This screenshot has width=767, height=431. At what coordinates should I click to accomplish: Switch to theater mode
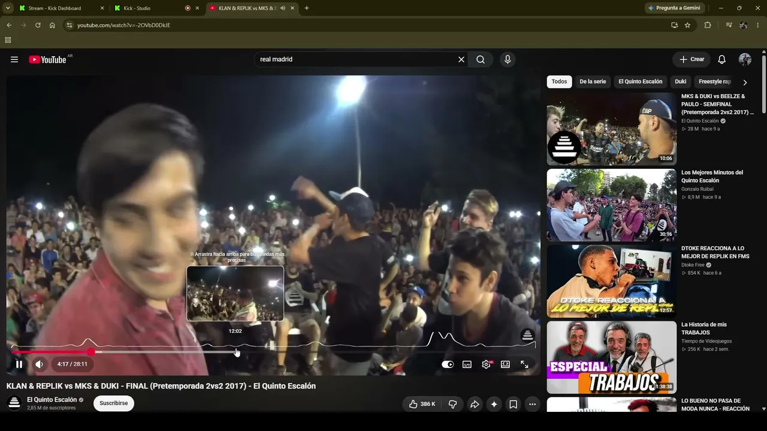click(x=505, y=364)
